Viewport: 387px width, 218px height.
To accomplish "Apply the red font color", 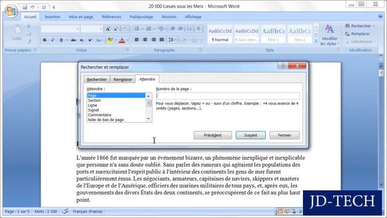I will pyautogui.click(x=122, y=40).
